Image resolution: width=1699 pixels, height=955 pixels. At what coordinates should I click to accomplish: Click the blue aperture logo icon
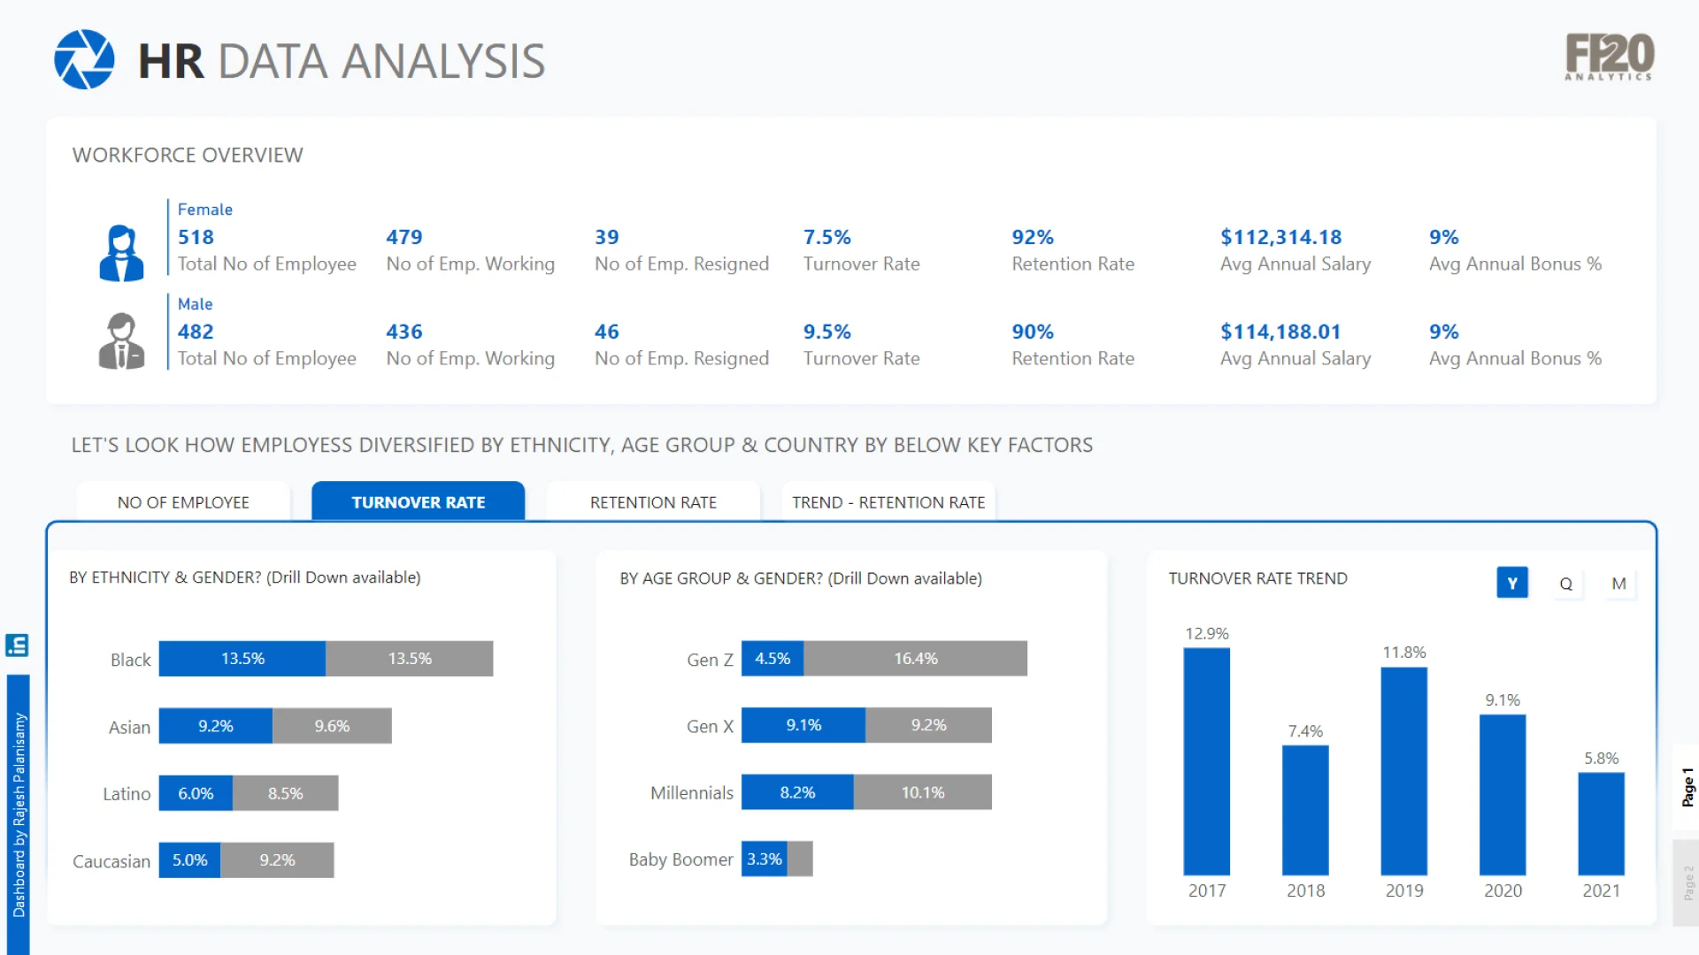pyautogui.click(x=84, y=59)
